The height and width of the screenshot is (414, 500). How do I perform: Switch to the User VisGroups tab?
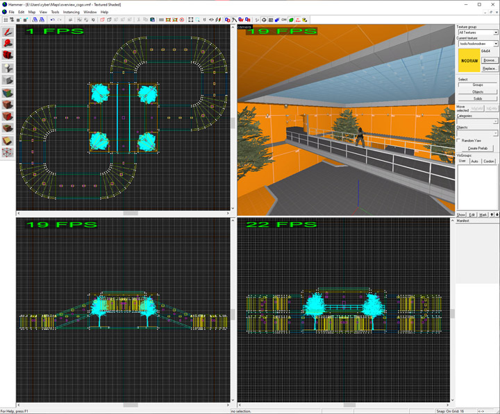coord(462,161)
